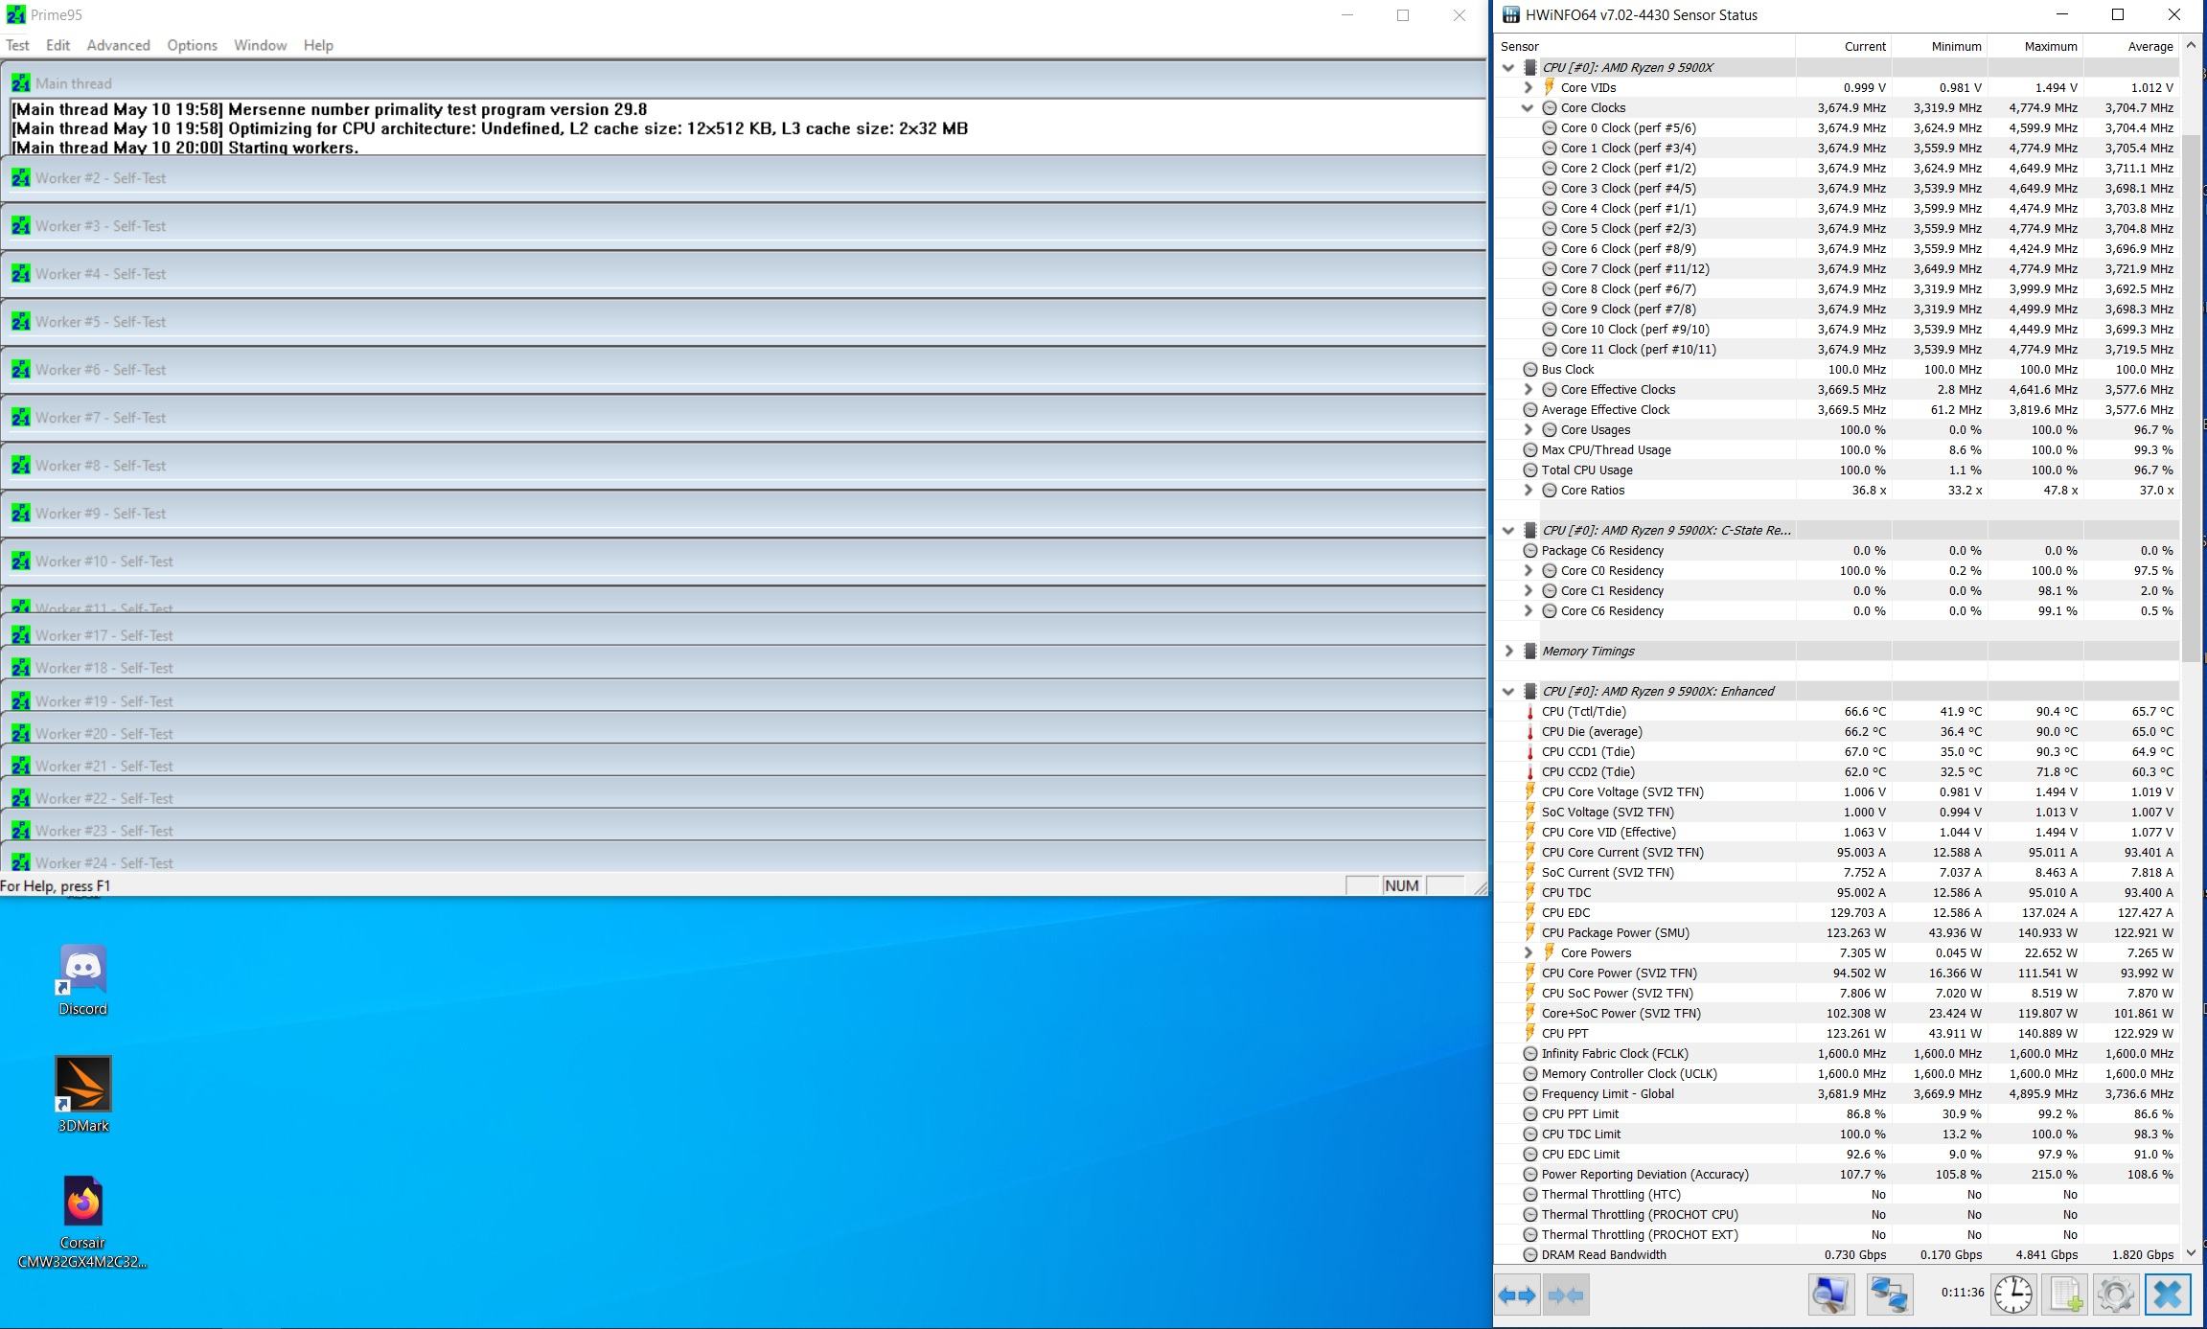Open HWiNFO sensor settings gear icon
This screenshot has height=1329, width=2207.
(x=2116, y=1295)
